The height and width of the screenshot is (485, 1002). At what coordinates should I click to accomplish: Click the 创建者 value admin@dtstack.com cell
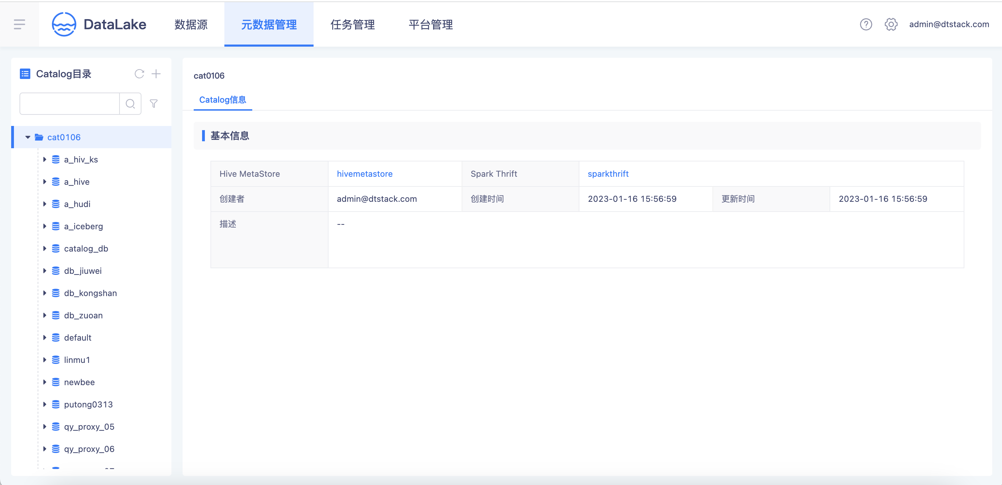click(395, 199)
